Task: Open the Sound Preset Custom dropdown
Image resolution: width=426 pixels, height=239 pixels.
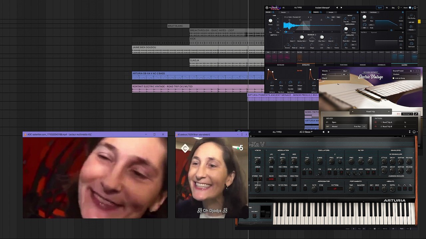Action: (x=406, y=74)
